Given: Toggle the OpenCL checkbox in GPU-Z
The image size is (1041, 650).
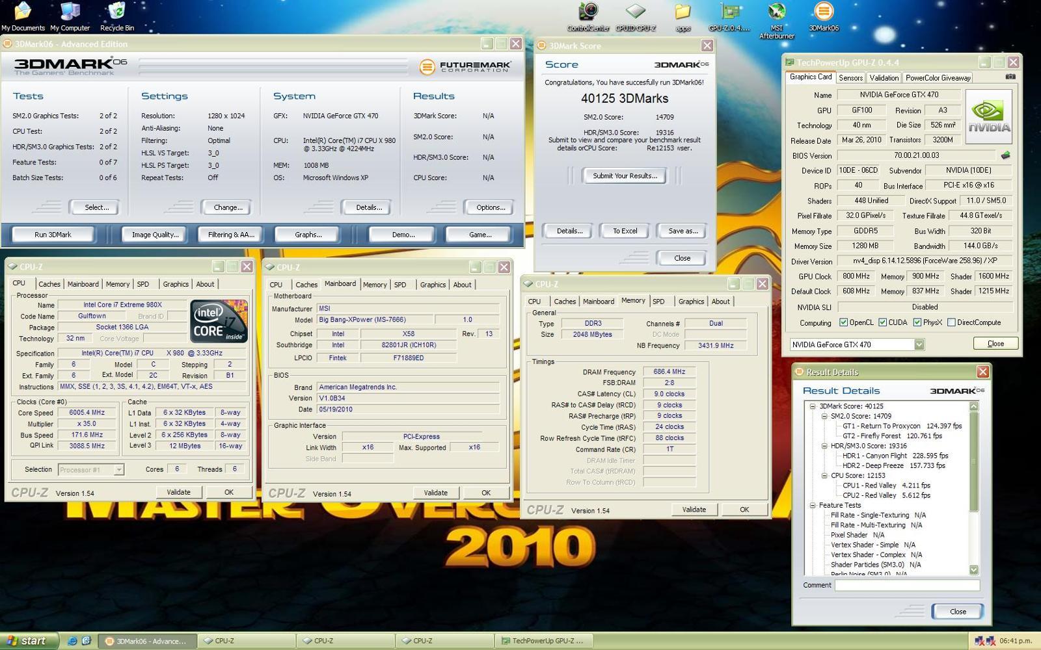Looking at the screenshot, I should (x=843, y=322).
